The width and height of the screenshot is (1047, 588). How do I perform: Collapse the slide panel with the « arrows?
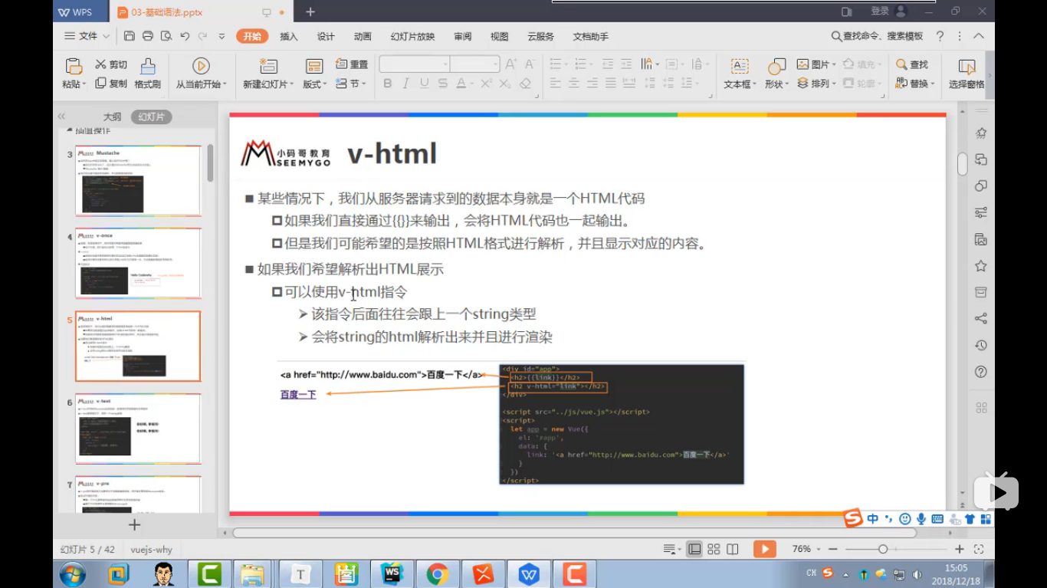point(61,117)
